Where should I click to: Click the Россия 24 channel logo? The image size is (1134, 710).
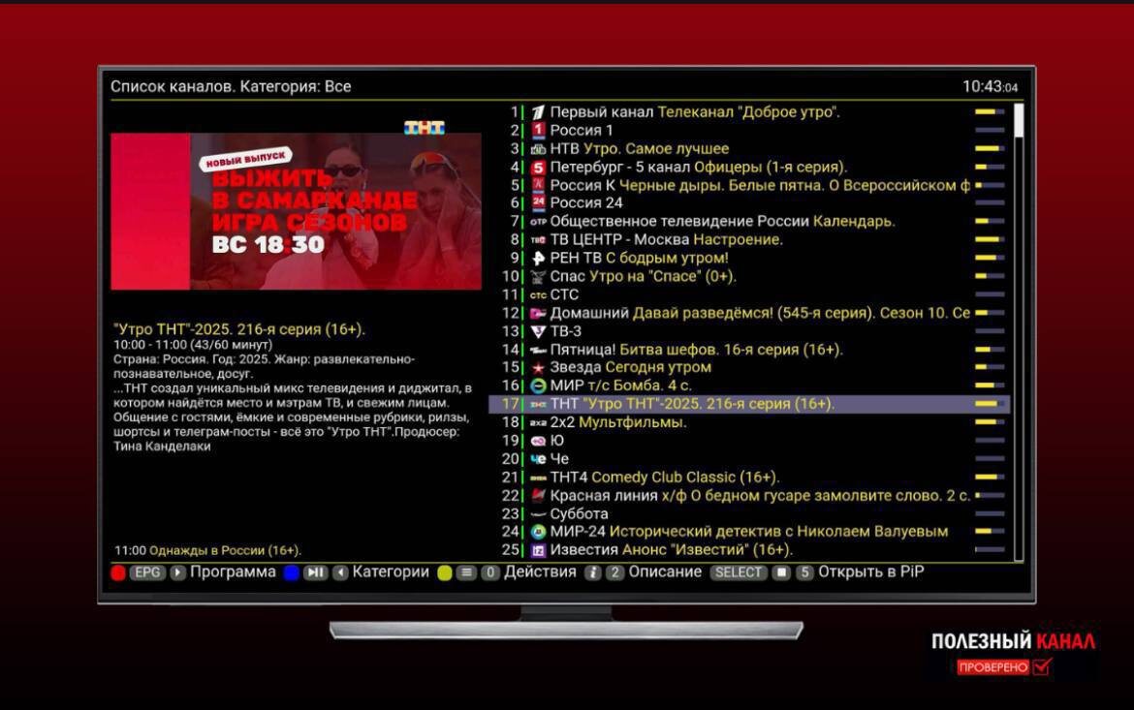538,203
